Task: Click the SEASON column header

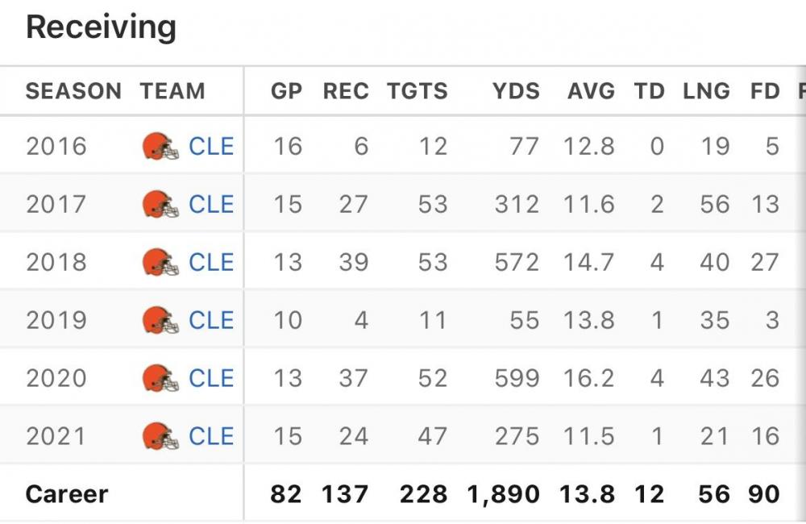Action: tap(73, 91)
